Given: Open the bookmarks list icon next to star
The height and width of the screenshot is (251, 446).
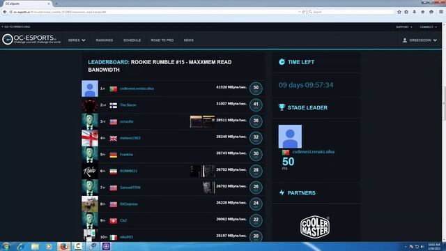Looking at the screenshot, I should pos(406,12).
